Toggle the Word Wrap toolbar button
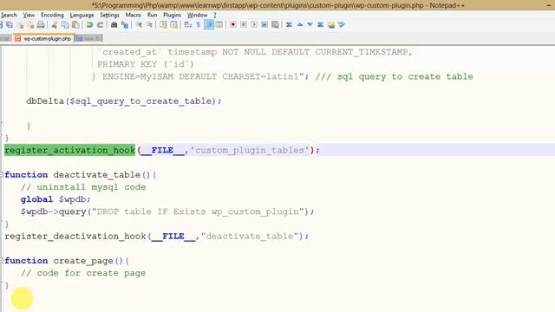 (187, 25)
